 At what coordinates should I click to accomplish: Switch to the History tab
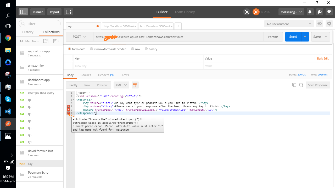[x=28, y=32]
